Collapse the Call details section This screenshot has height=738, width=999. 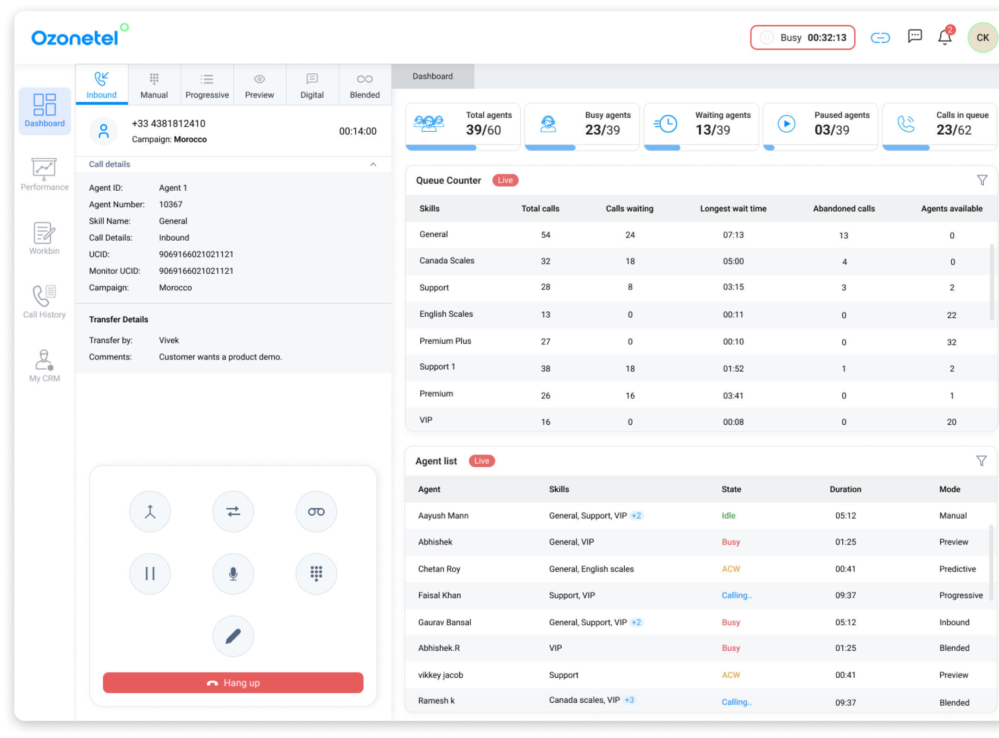[373, 164]
